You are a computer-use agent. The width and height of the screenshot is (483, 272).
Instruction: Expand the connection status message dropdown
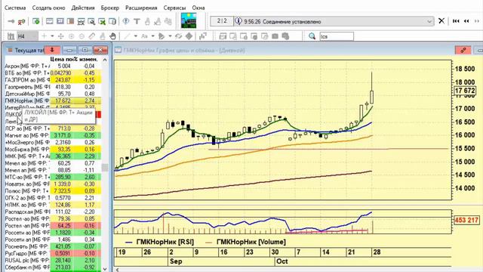(x=429, y=21)
